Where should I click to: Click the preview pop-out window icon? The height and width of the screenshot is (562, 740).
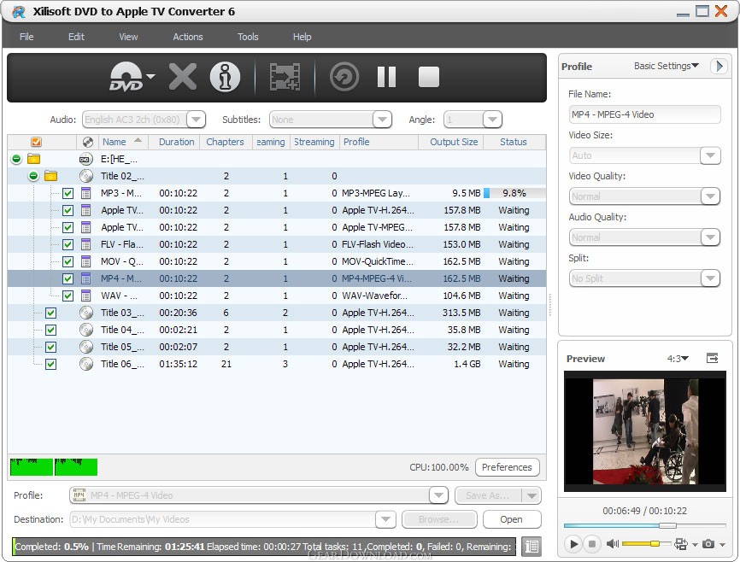pyautogui.click(x=712, y=358)
